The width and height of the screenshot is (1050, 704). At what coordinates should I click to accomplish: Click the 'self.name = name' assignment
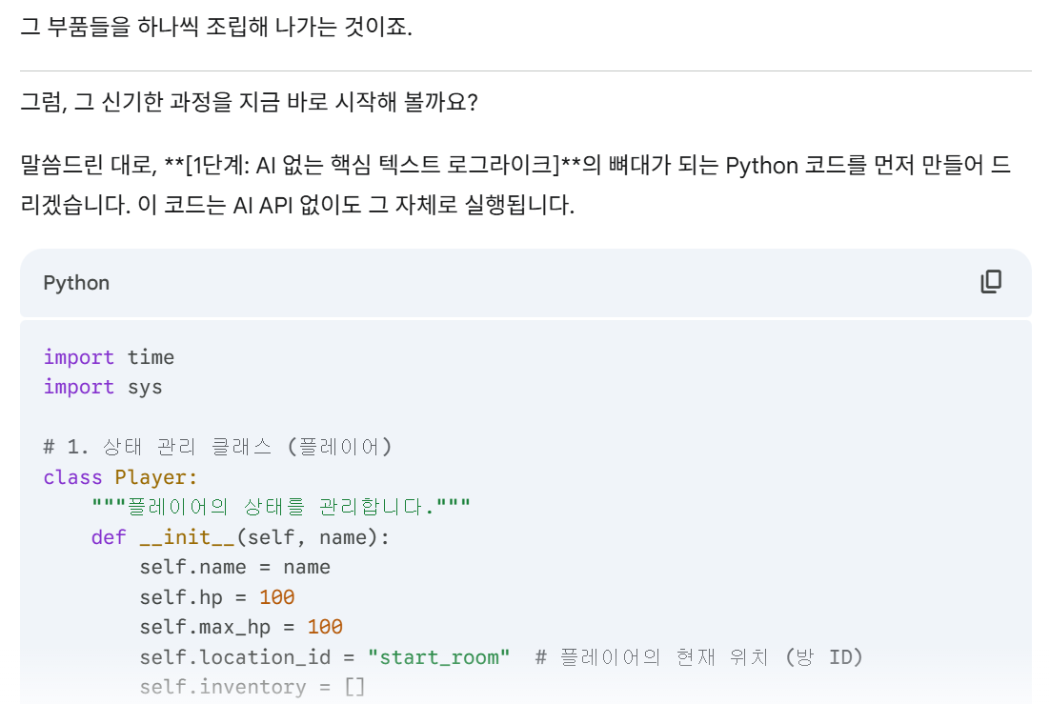234,566
